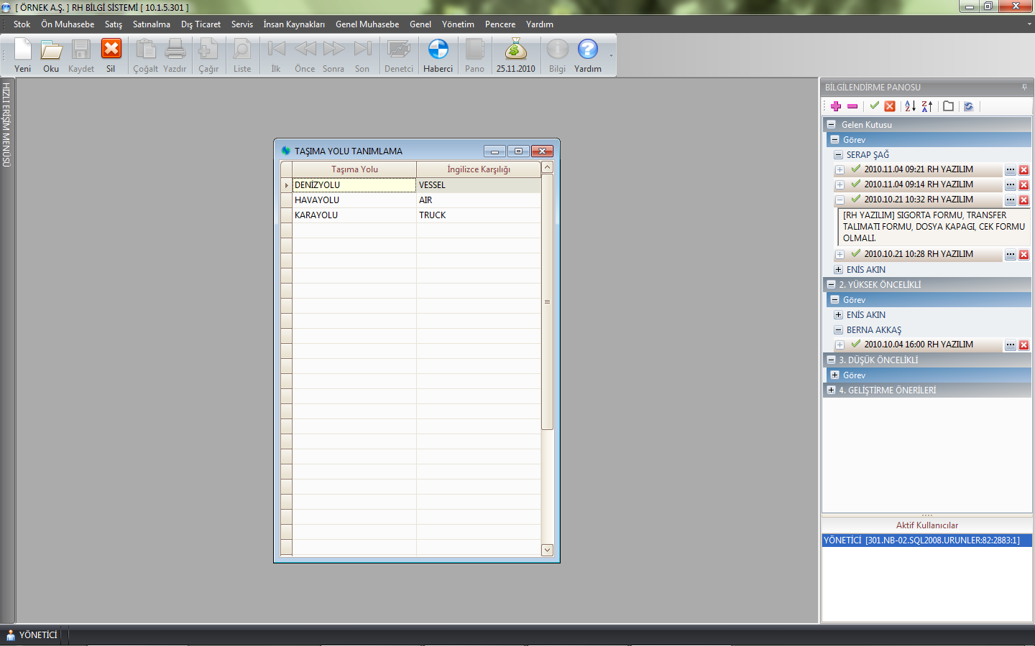Click the Yardım help icon
The width and height of the screenshot is (1035, 646).
[x=587, y=55]
